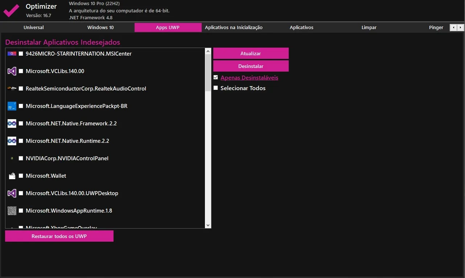Click the NET.Native.Runtime.2.2 infinity icon

point(12,141)
